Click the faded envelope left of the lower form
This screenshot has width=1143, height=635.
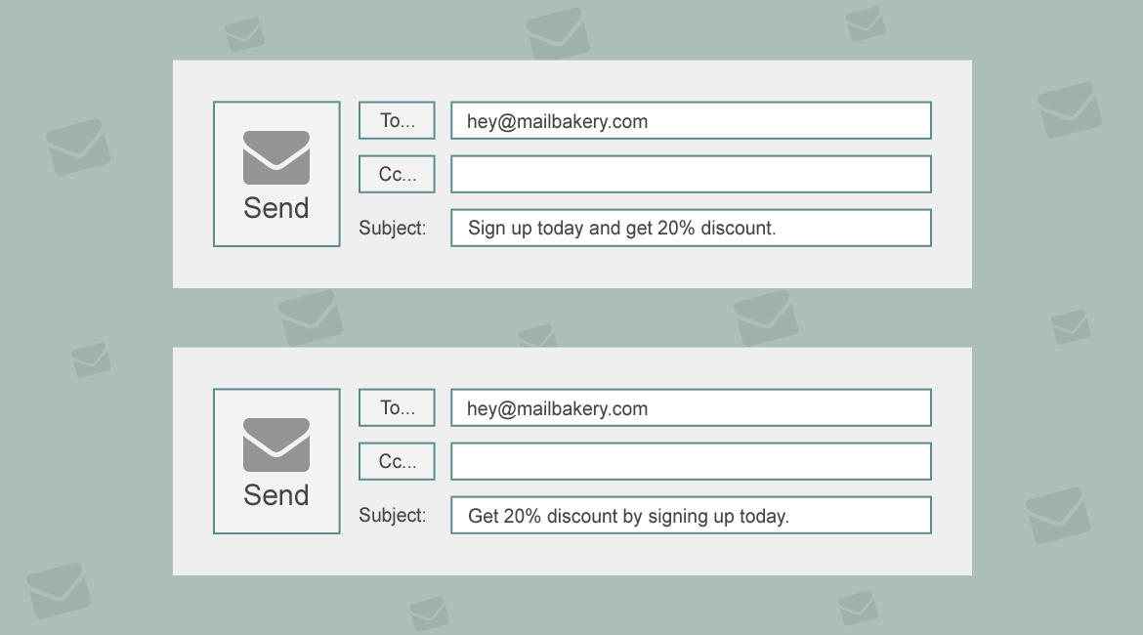(x=91, y=360)
